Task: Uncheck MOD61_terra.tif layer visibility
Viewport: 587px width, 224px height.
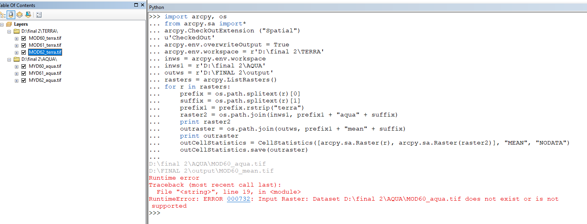Action: [23, 45]
